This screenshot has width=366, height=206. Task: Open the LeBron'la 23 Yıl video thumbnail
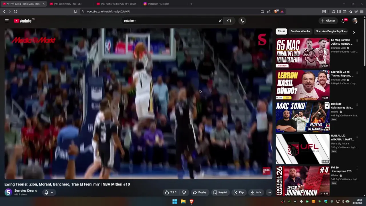click(x=303, y=85)
